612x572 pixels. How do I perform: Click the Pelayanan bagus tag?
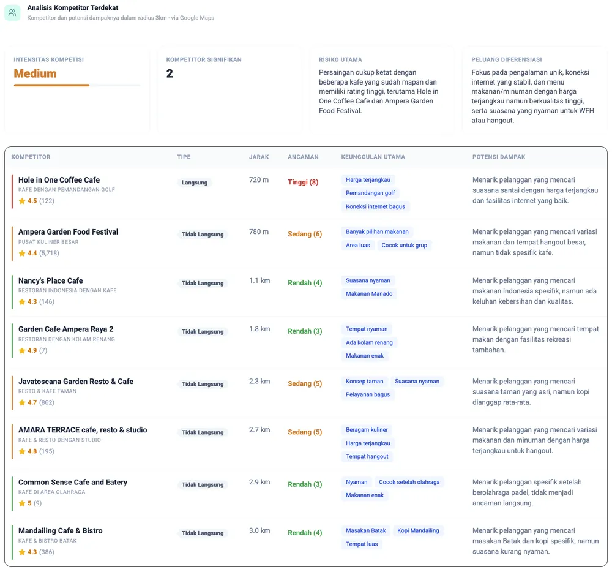click(368, 395)
